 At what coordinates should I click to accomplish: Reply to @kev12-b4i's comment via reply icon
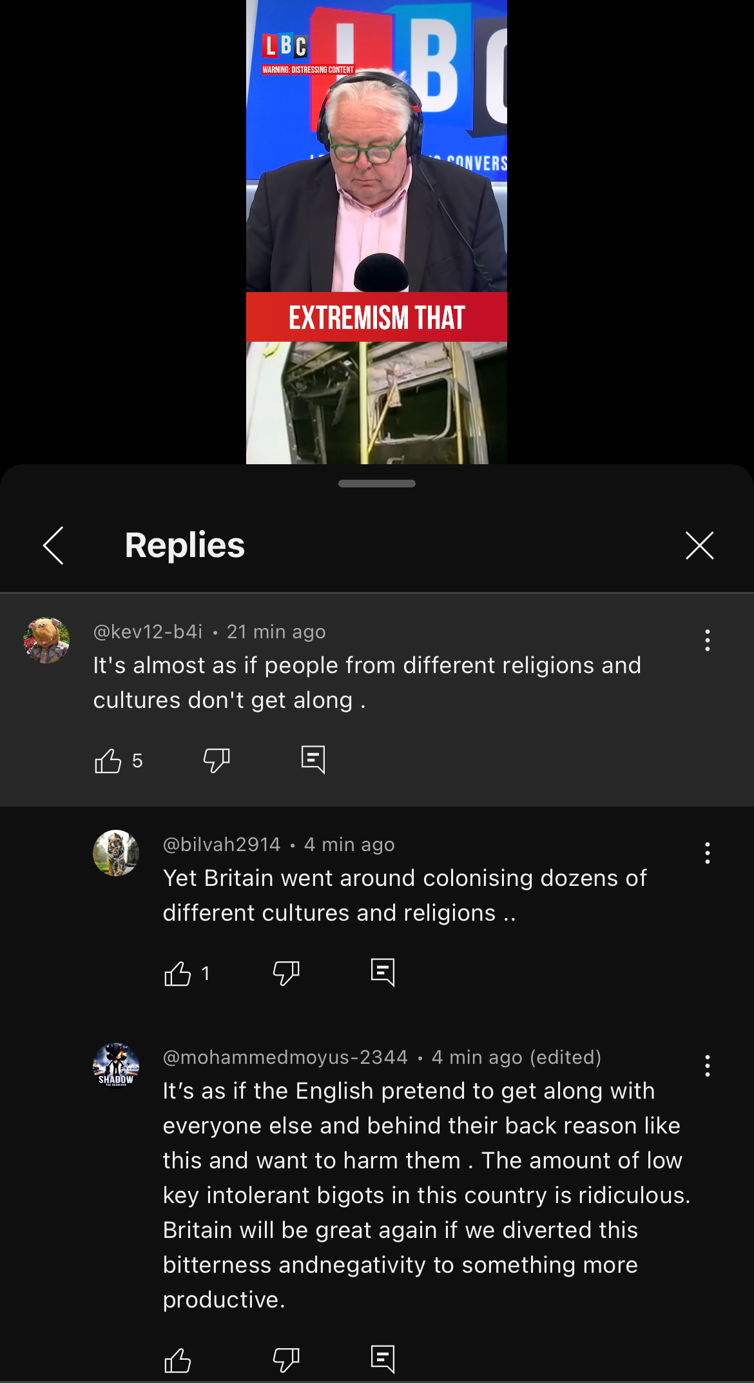pyautogui.click(x=313, y=760)
